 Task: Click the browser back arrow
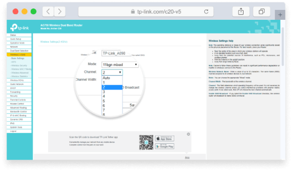[x=48, y=12]
